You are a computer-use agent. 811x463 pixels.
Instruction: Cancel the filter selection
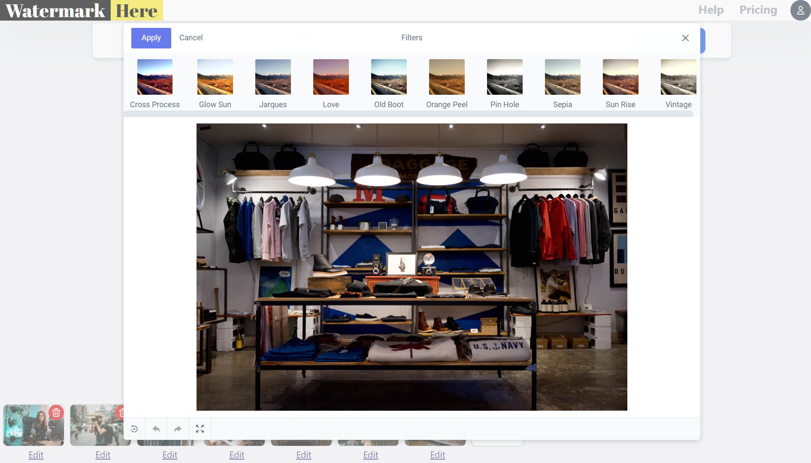tap(191, 38)
